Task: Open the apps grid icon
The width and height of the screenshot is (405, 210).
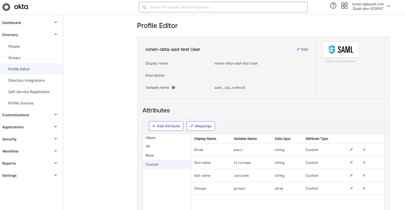Action: 344,5
